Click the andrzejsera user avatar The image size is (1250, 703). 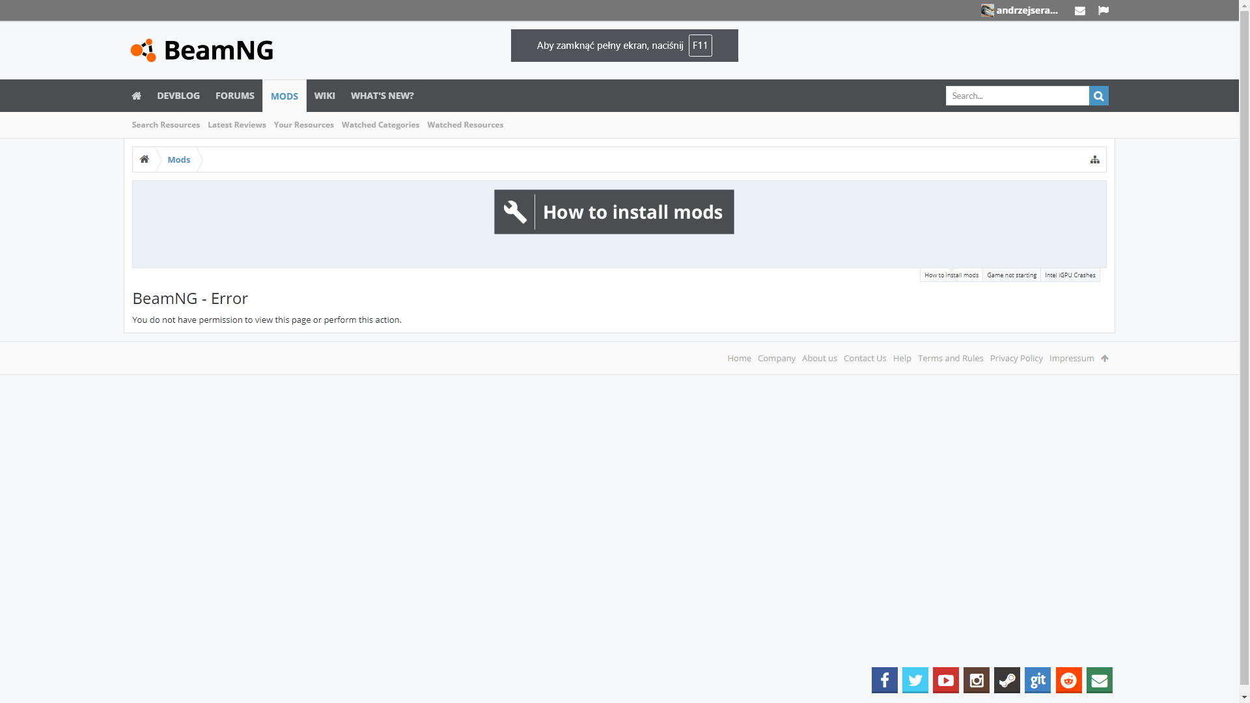click(987, 10)
